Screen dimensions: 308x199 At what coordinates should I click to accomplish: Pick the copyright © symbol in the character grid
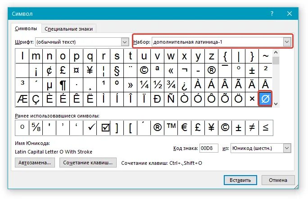[144, 70]
